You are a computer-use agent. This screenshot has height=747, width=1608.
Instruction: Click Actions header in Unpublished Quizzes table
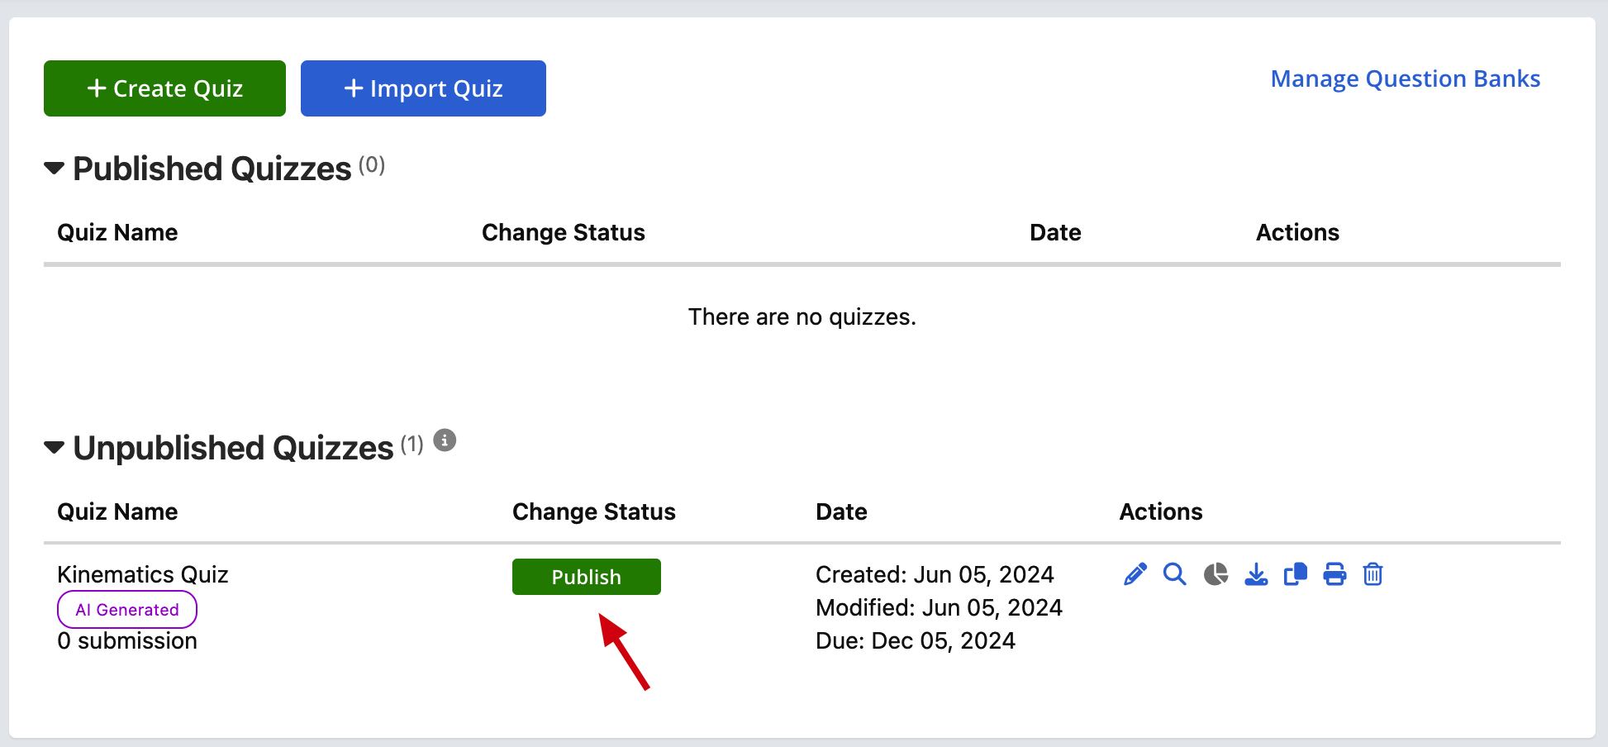click(x=1161, y=511)
